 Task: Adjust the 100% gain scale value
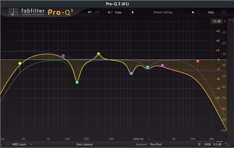point(208,144)
